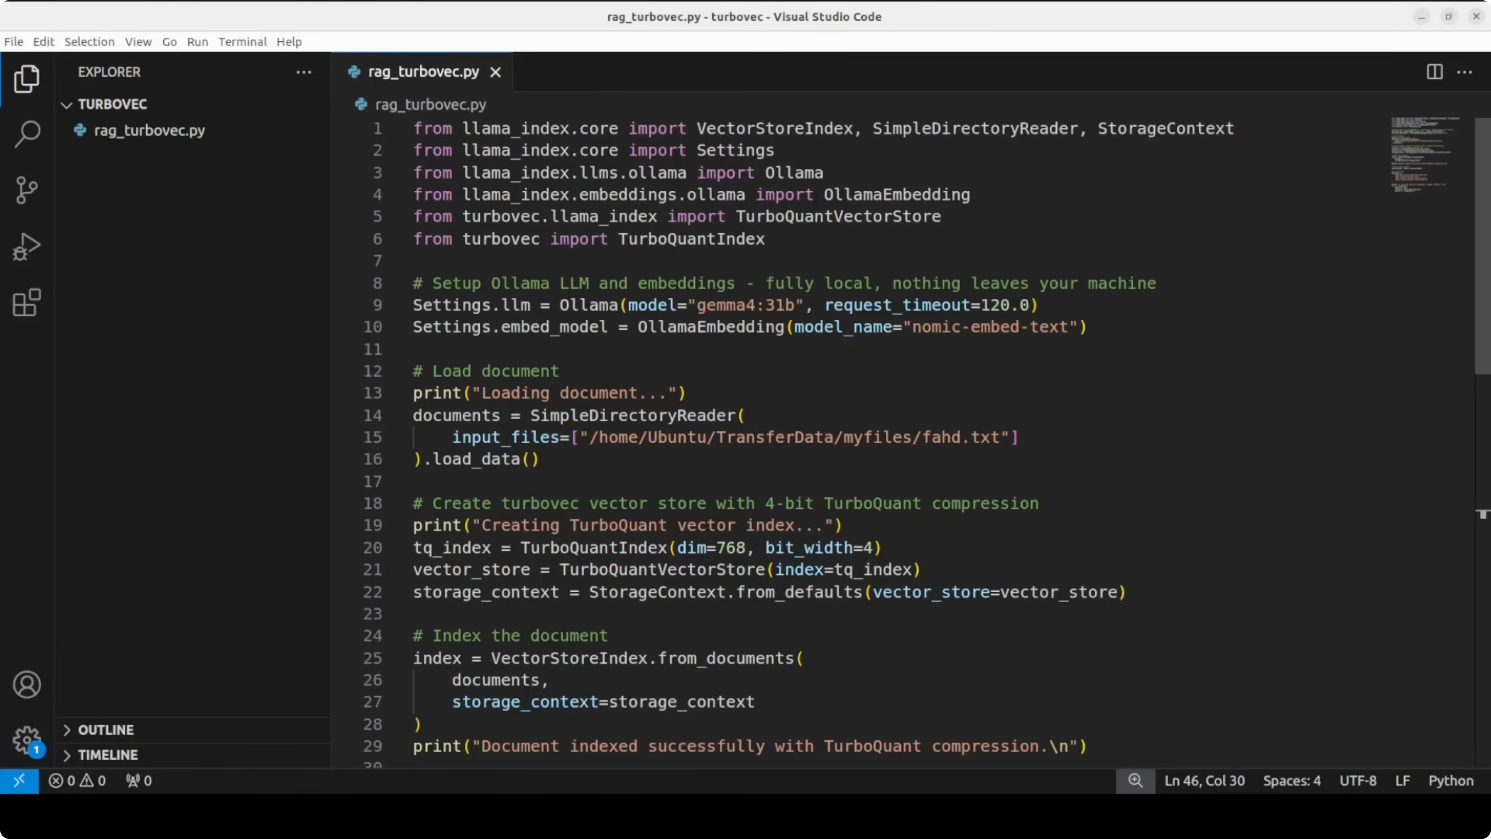Image resolution: width=1491 pixels, height=839 pixels.
Task: Click Spaces: 4 indentation setting
Action: pos(1291,781)
